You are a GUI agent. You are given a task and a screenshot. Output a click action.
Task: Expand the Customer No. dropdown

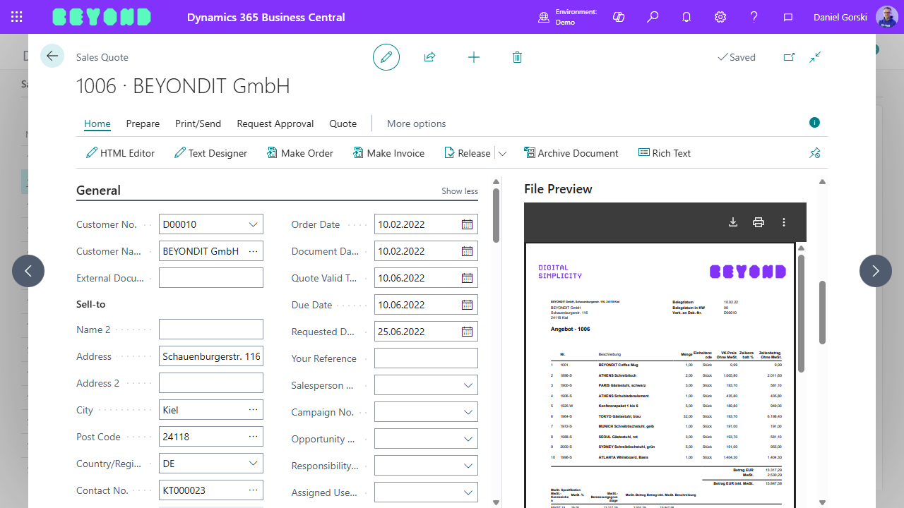(x=253, y=224)
